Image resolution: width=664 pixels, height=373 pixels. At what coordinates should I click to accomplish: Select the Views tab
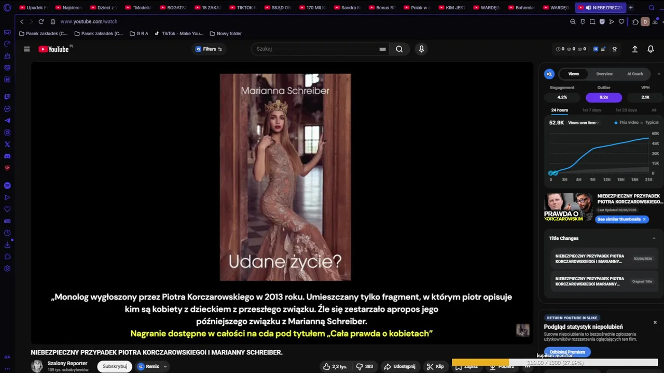573,74
